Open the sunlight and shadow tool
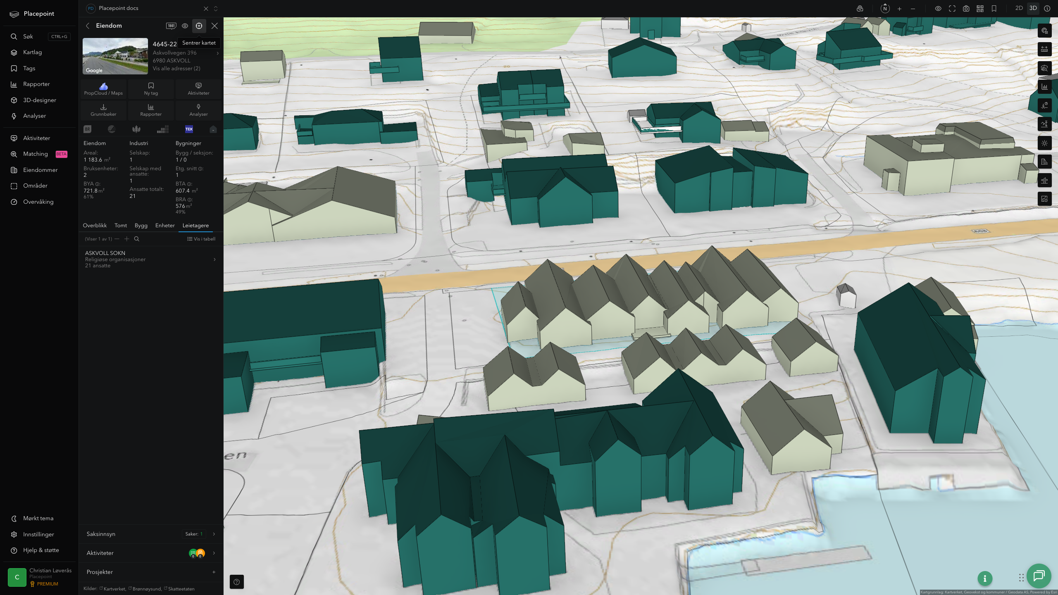Image resolution: width=1058 pixels, height=595 pixels. (x=1044, y=143)
